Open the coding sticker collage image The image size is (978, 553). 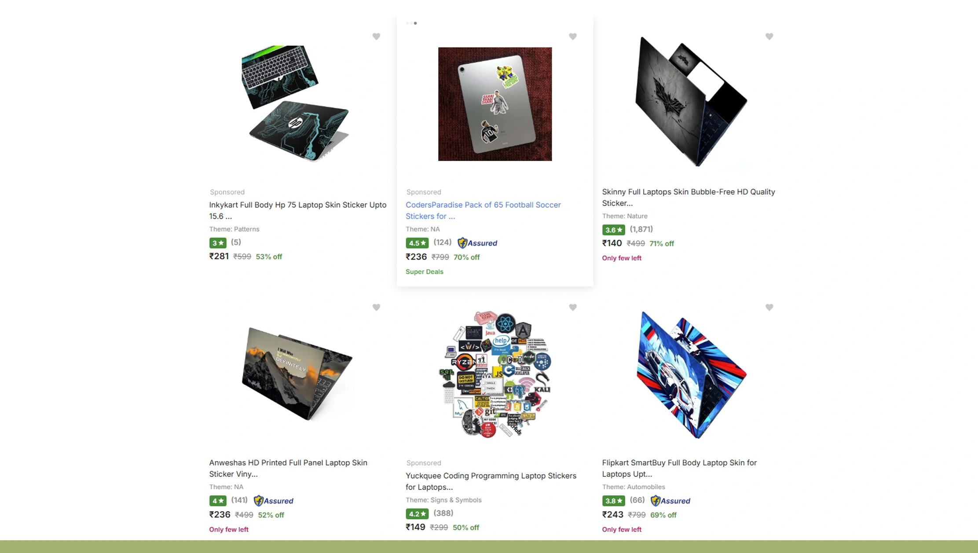pyautogui.click(x=495, y=374)
